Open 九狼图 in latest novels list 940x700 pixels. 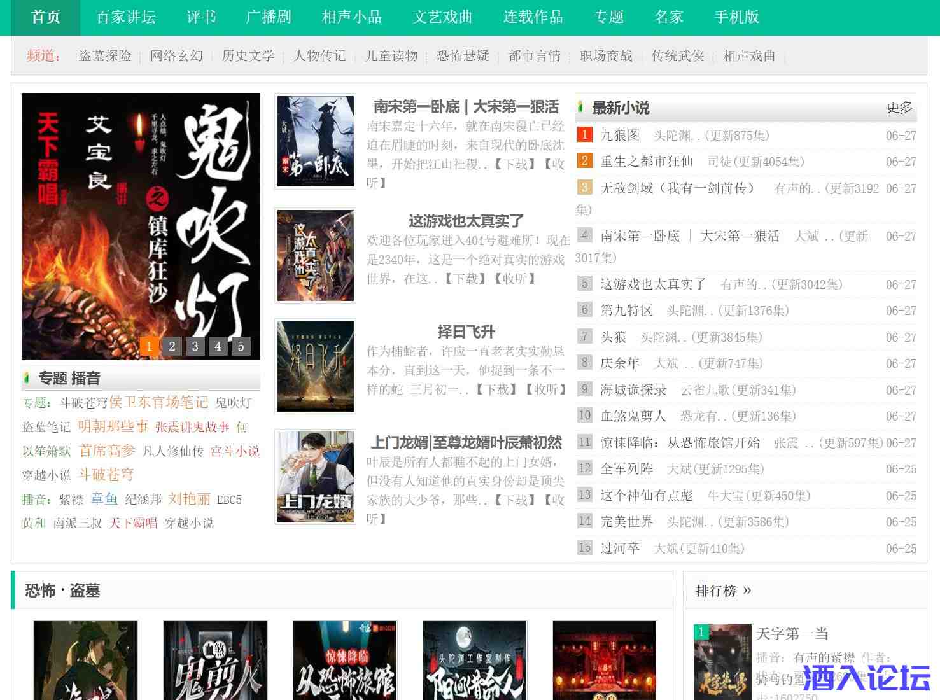pyautogui.click(x=620, y=136)
